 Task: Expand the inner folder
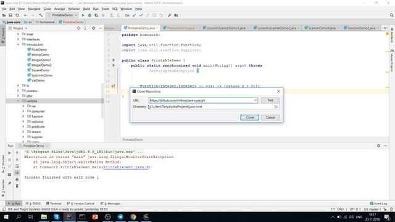tap(18, 34)
